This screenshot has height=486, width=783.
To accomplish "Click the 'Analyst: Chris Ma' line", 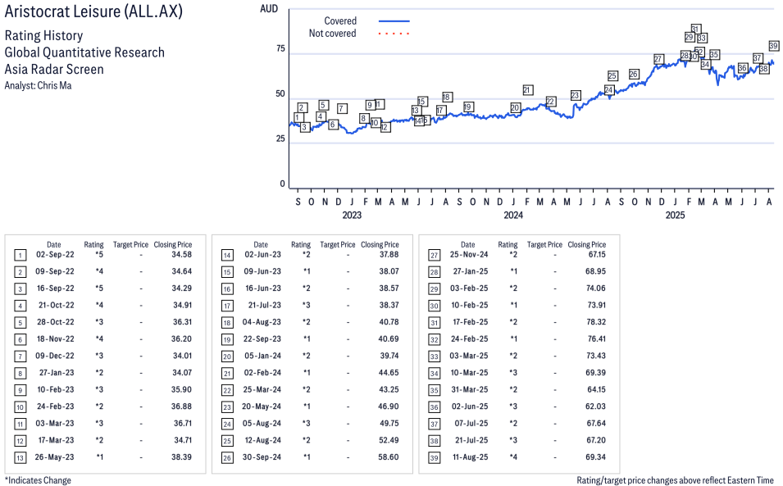I will 38,85.
